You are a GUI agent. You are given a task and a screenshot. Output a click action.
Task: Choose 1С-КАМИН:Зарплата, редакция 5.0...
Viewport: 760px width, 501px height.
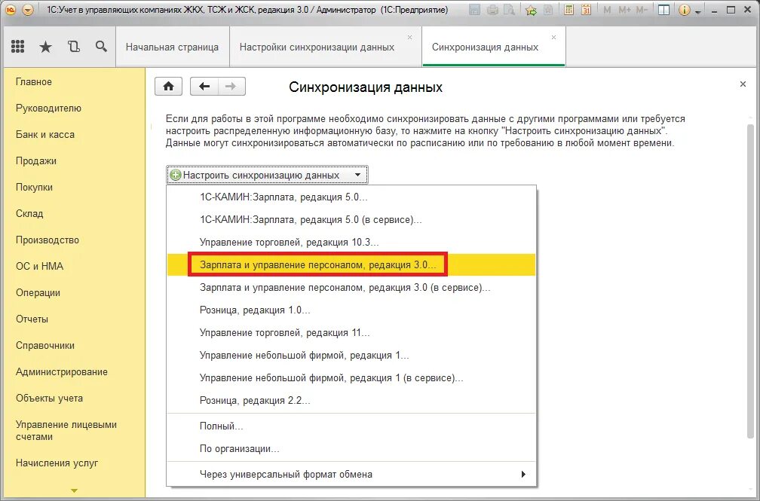coord(351,197)
